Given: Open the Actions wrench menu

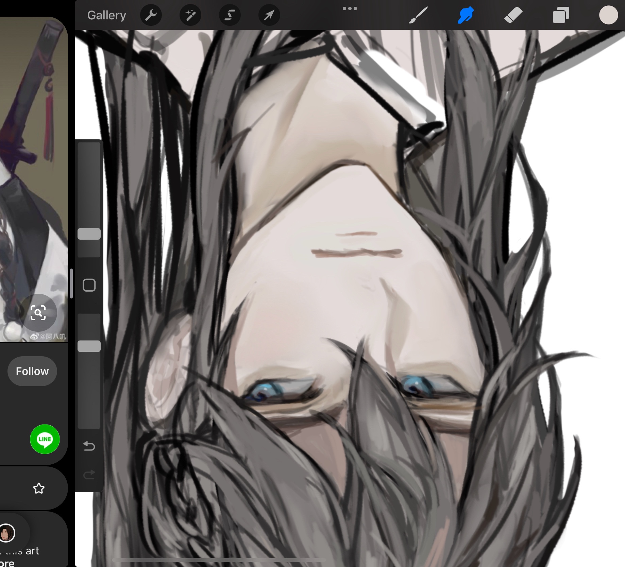Looking at the screenshot, I should 151,15.
